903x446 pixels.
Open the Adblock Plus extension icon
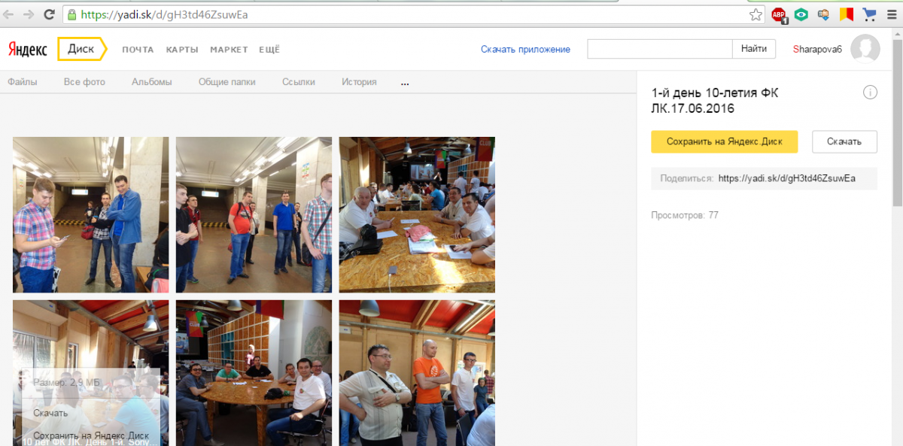779,14
